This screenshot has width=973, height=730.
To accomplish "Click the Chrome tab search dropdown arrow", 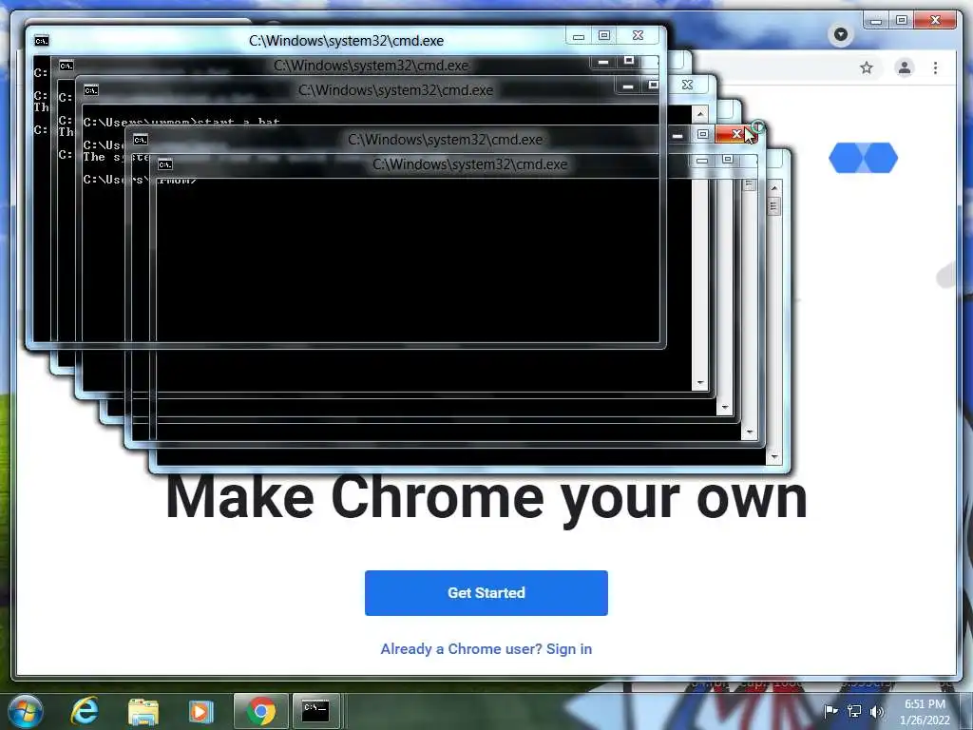I will click(x=841, y=34).
